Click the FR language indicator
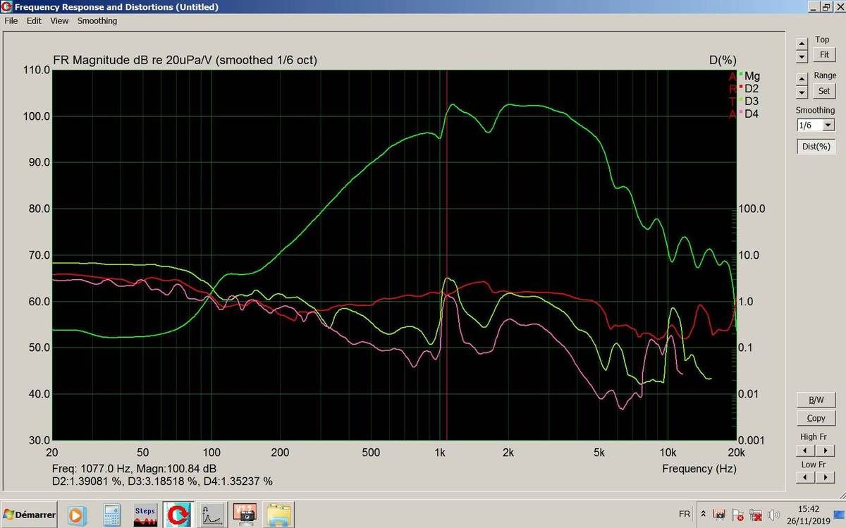Image resolution: width=846 pixels, height=528 pixels. coord(684,515)
